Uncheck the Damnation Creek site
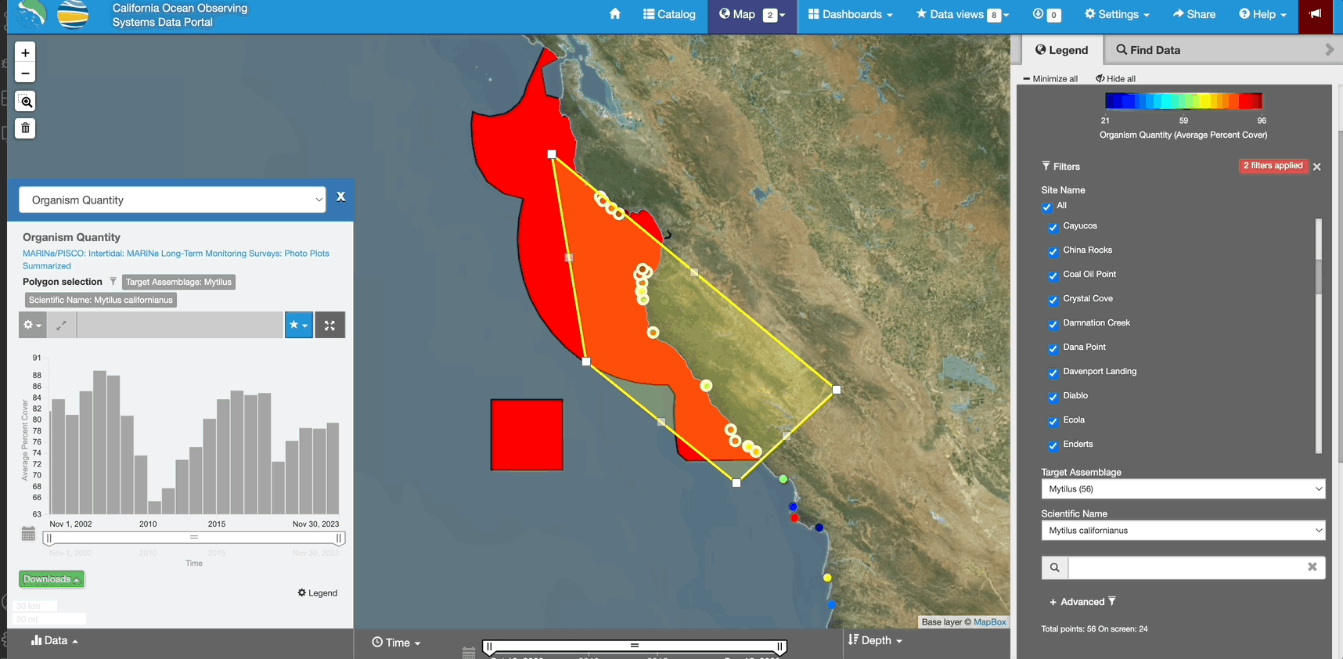Viewport: 1343px width, 659px height. coord(1053,324)
